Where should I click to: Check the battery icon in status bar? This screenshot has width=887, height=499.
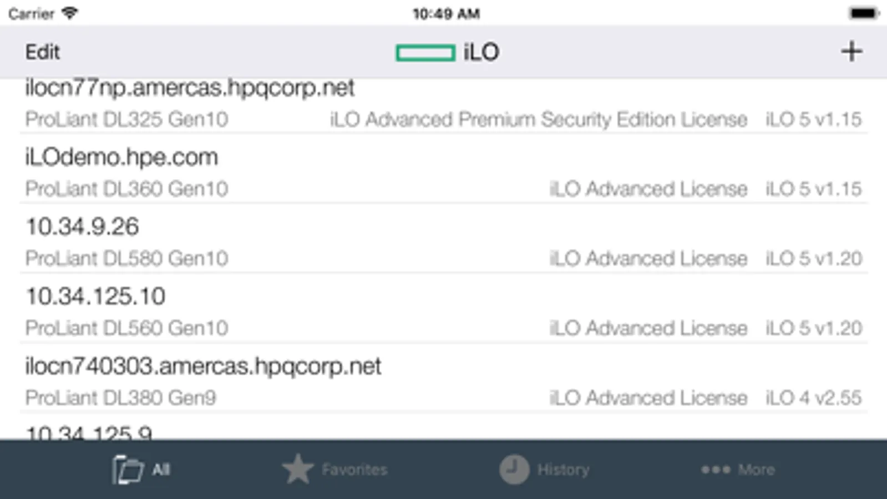pos(863,13)
